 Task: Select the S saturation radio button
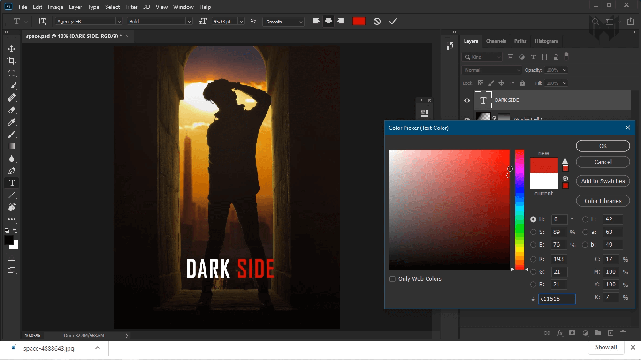534,232
